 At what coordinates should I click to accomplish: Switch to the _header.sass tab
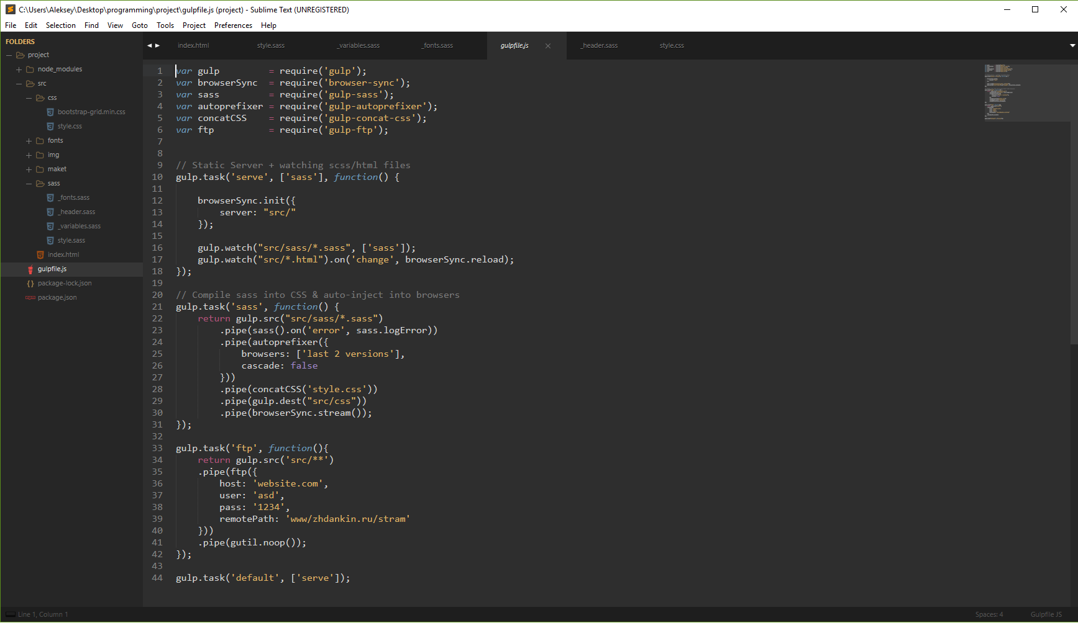(600, 45)
